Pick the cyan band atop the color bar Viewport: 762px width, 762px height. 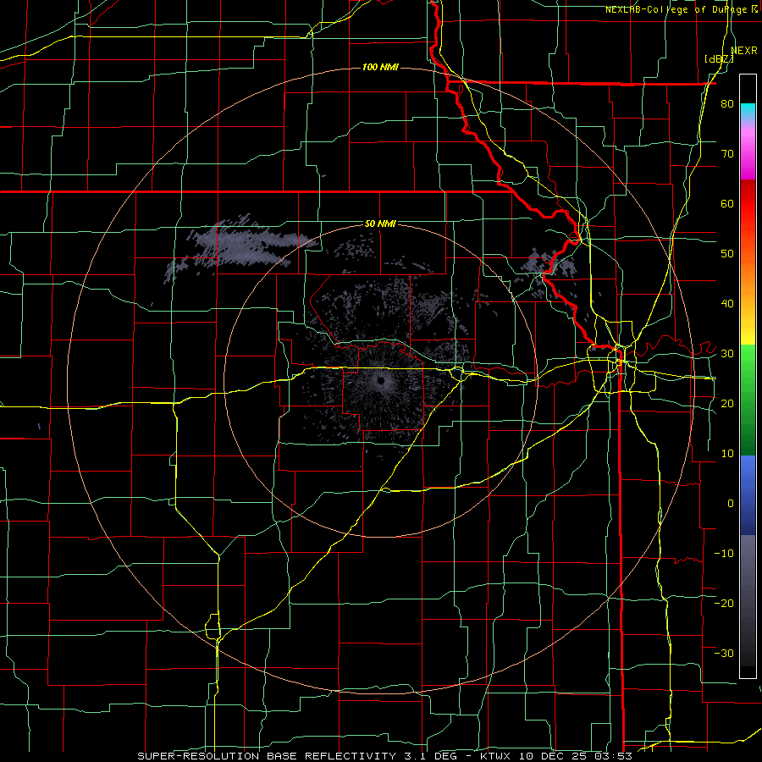pos(748,112)
